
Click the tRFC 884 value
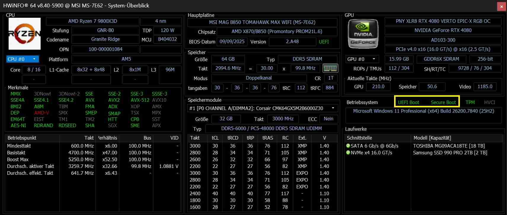[330, 88]
